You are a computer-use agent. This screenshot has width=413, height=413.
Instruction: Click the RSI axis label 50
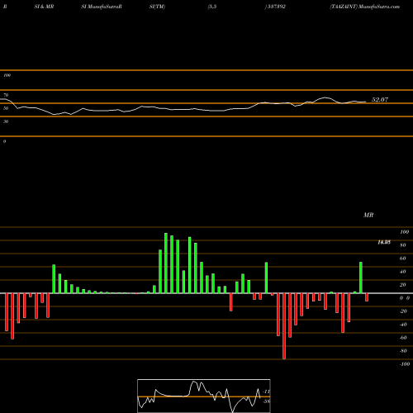pyautogui.click(x=6, y=108)
